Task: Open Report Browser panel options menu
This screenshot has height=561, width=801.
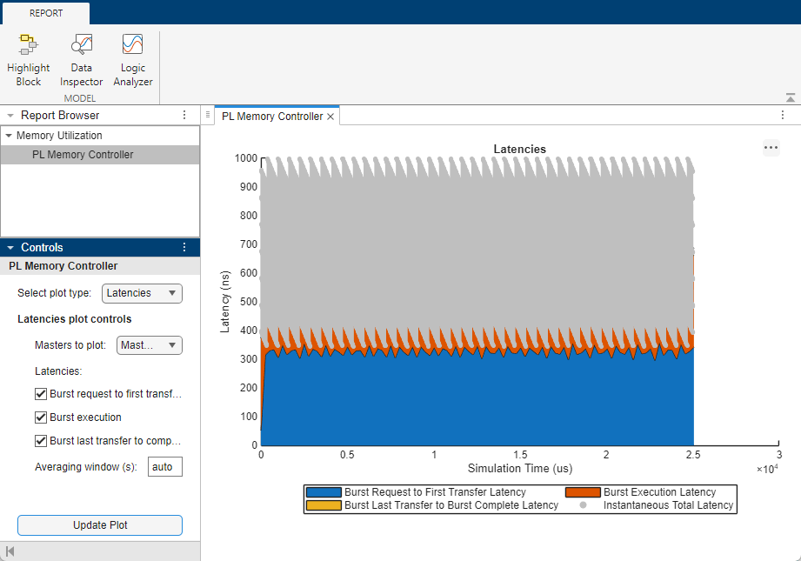Action: point(184,115)
